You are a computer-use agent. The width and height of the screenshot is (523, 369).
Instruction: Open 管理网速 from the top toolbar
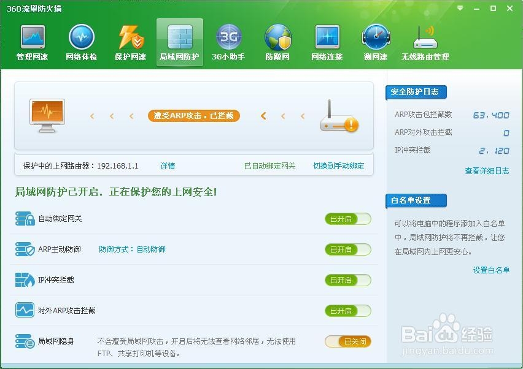pyautogui.click(x=33, y=43)
